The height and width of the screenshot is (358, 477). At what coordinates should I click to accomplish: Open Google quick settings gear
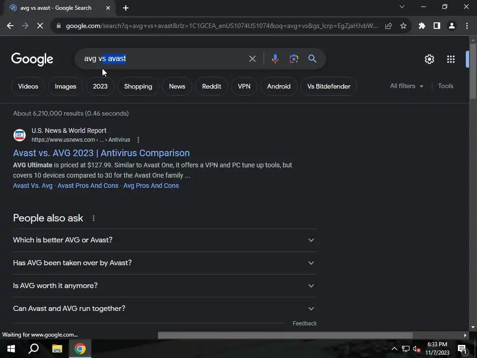(x=429, y=59)
